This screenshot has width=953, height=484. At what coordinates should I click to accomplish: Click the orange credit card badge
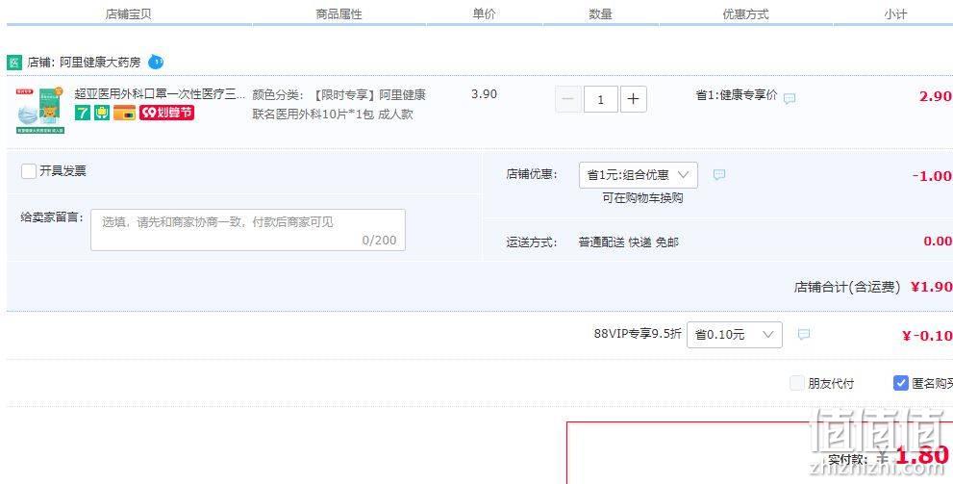(x=125, y=113)
